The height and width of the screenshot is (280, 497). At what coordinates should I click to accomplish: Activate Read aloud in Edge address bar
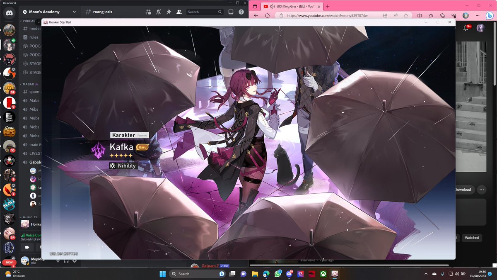(396, 15)
